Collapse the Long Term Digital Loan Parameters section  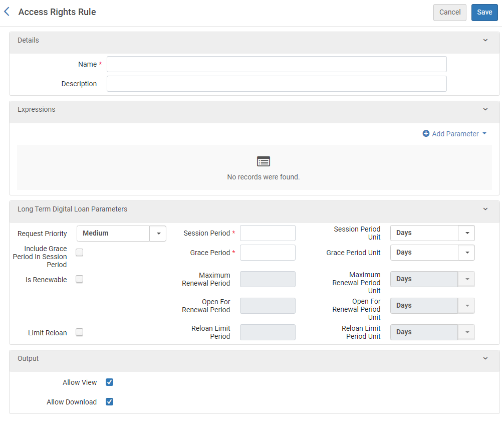485,209
